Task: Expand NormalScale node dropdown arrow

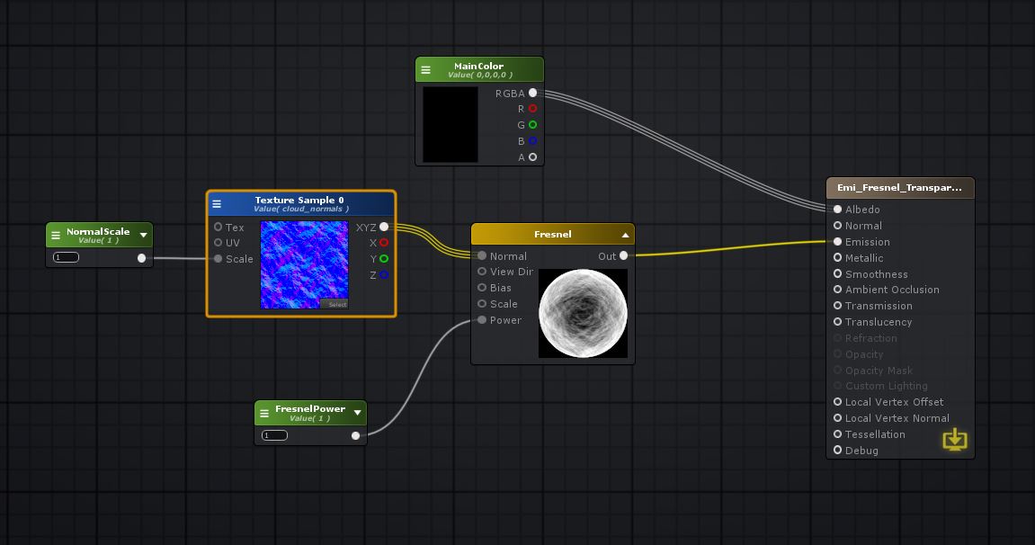Action: click(143, 235)
